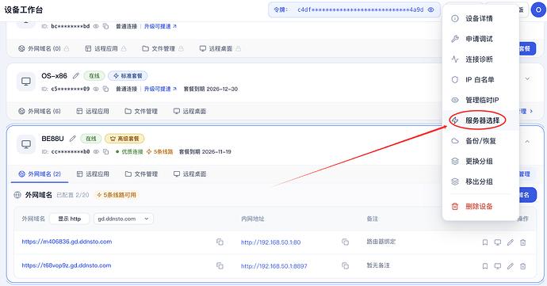547x286 pixels.
Task: Show BE88U device ID with eye icon
Action: 96,152
